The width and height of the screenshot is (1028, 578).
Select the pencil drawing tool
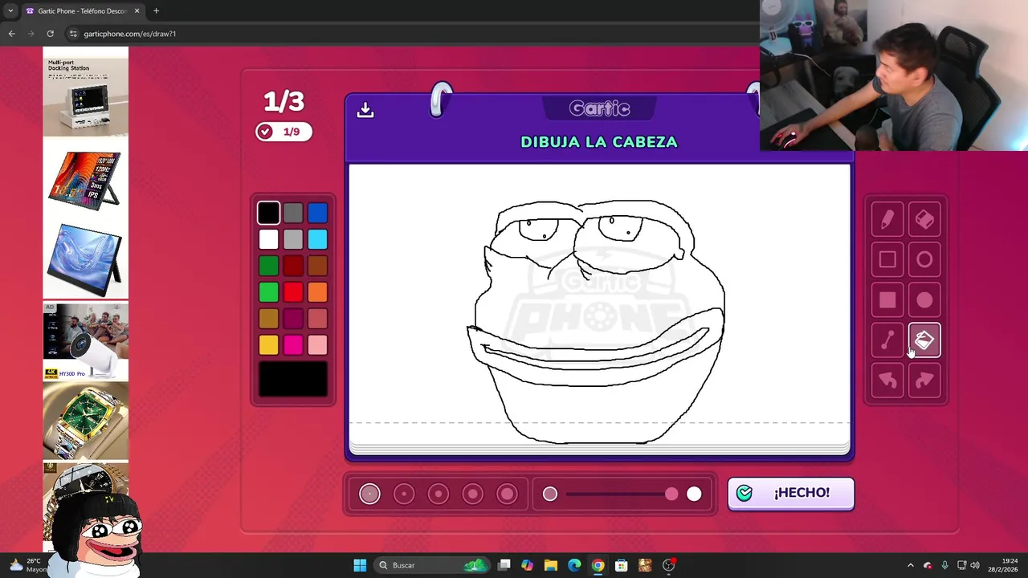pos(887,219)
